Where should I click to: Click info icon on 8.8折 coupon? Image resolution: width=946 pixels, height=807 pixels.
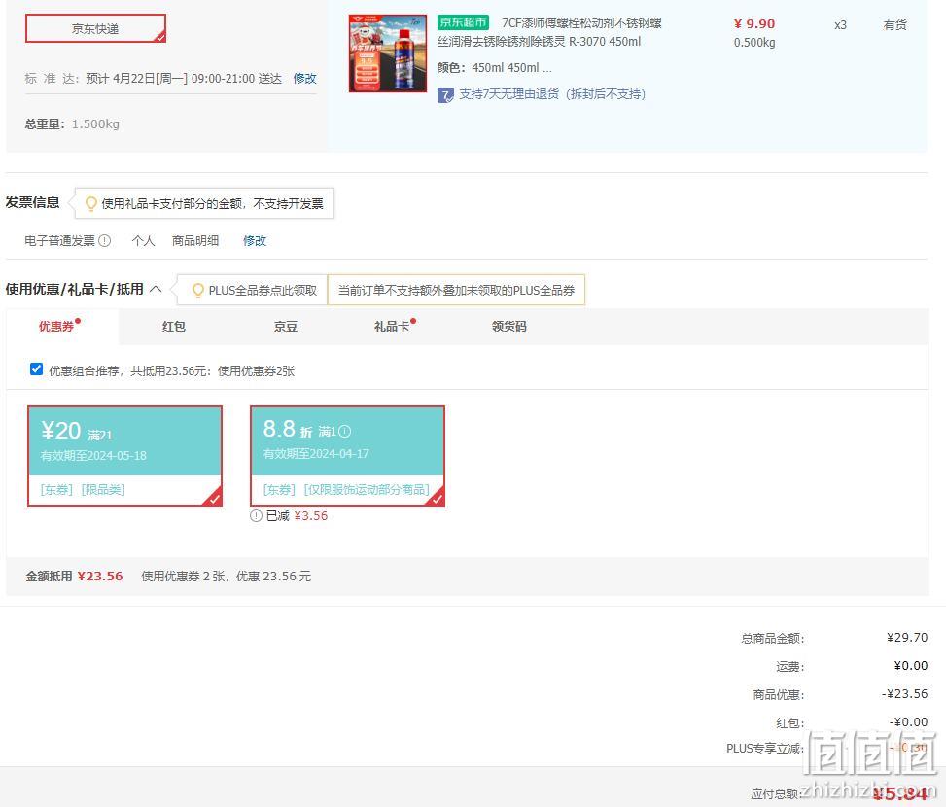tap(344, 432)
